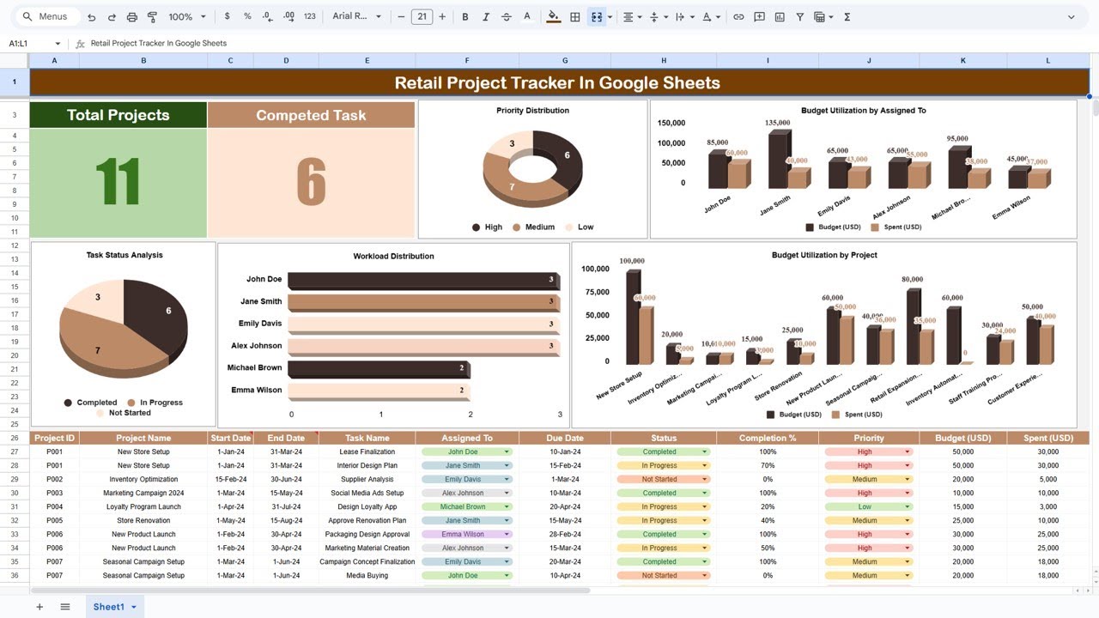The image size is (1099, 618).
Task: Click the Not Started chip for Media Buying
Action: pos(662,575)
